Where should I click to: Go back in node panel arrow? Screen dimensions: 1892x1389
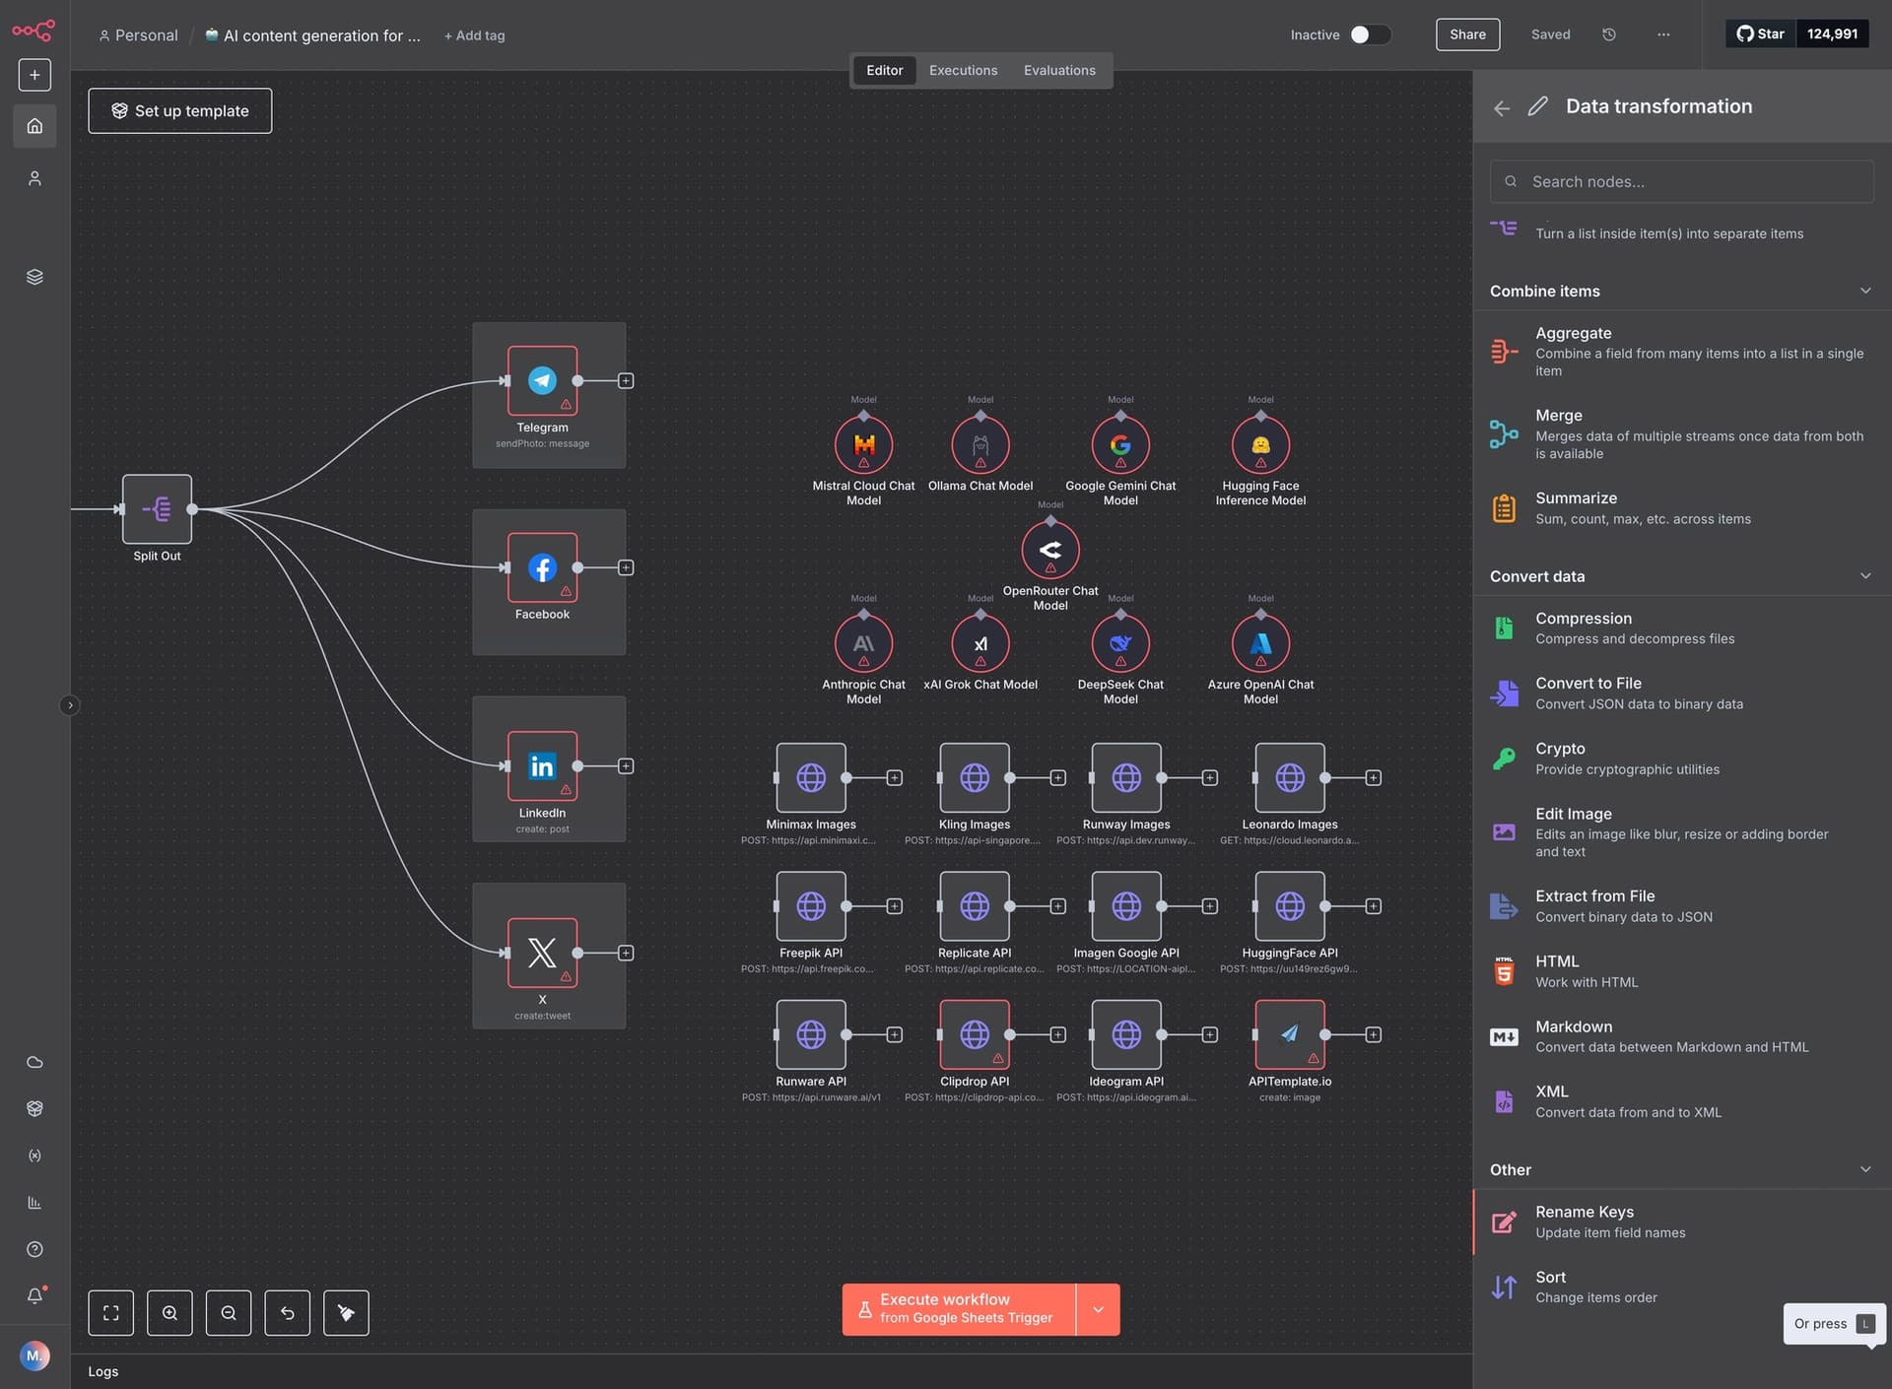click(1502, 107)
